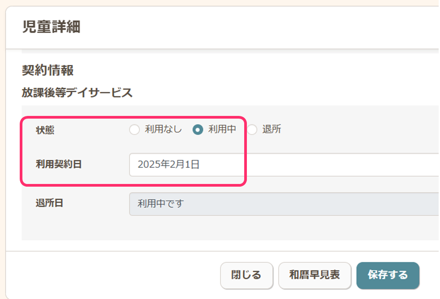Click the 退所日 field label

click(49, 203)
